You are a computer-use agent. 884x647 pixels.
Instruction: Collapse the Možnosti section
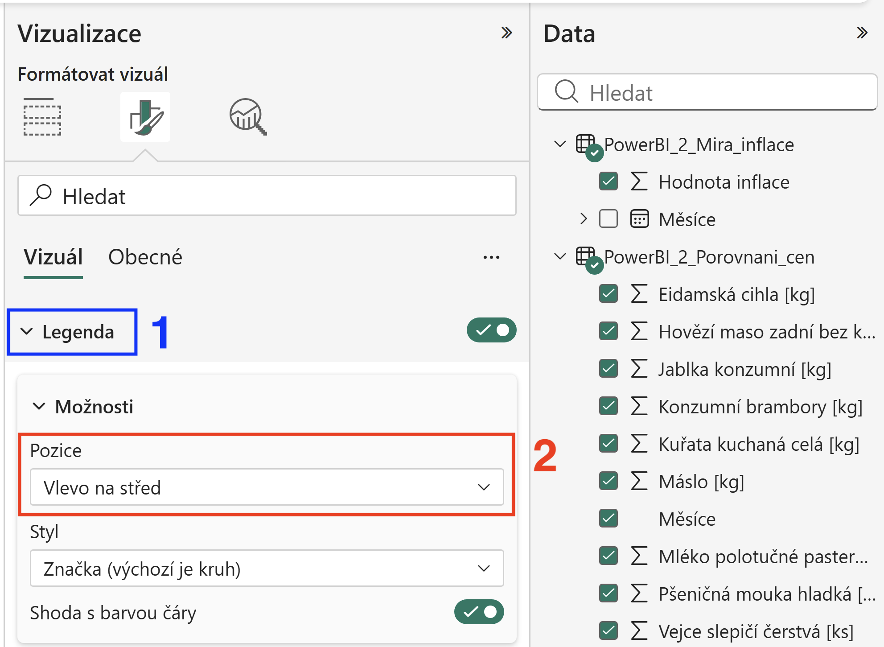(x=39, y=406)
